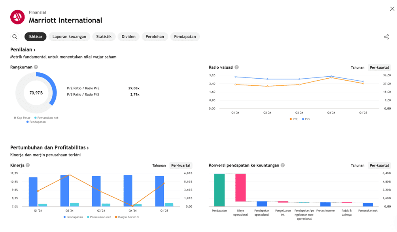
Task: Expand the Penilaian section
Action: coord(23,50)
